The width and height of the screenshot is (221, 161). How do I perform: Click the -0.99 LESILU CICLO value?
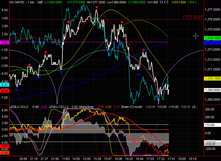click(35, 107)
